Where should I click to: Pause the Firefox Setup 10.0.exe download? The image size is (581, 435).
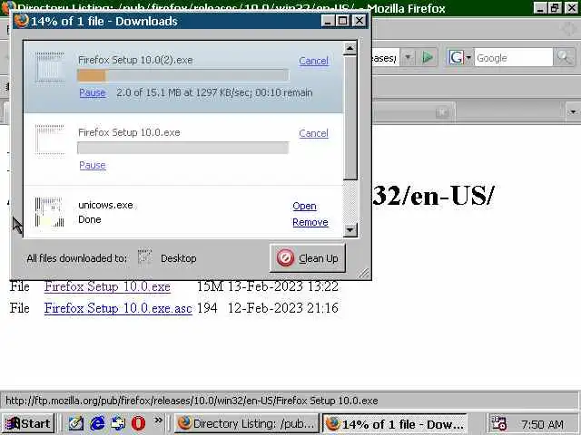pyautogui.click(x=93, y=165)
